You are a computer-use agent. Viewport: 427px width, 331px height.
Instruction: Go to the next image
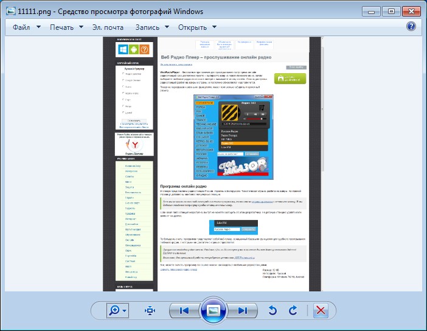point(242,310)
